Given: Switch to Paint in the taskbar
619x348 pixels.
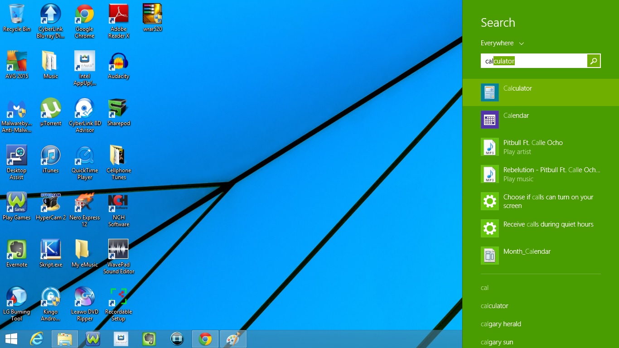Looking at the screenshot, I should 233,339.
